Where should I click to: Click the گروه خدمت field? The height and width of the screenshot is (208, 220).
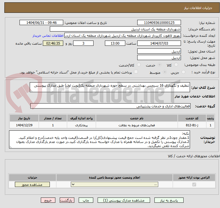pos(110,106)
